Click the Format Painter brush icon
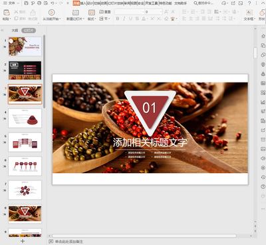 pos(33,13)
